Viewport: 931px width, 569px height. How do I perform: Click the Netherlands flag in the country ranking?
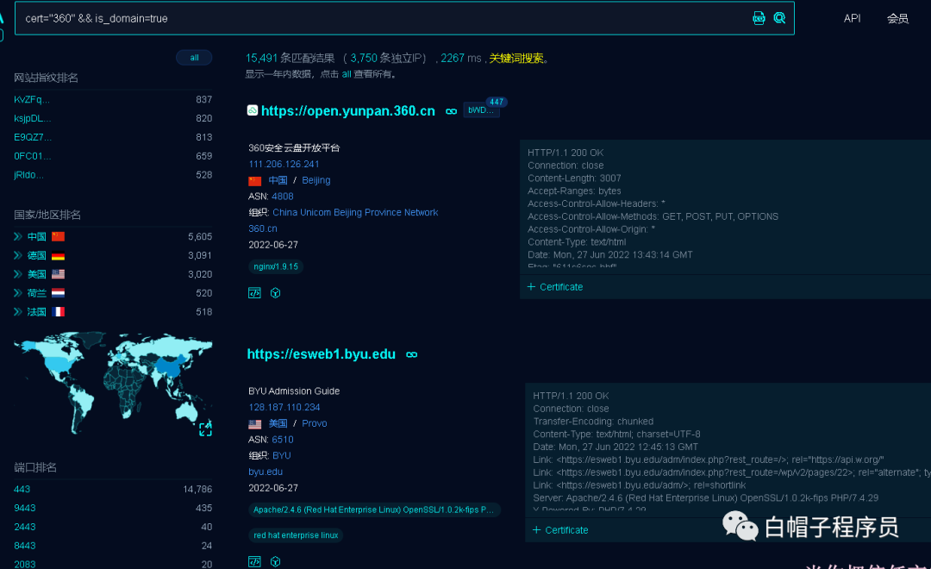59,293
